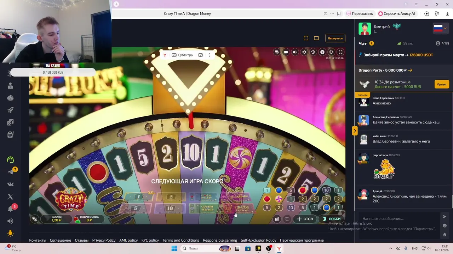The height and width of the screenshot is (254, 453).
Task: Open the profile person icon in sidebar
Action: [10, 86]
